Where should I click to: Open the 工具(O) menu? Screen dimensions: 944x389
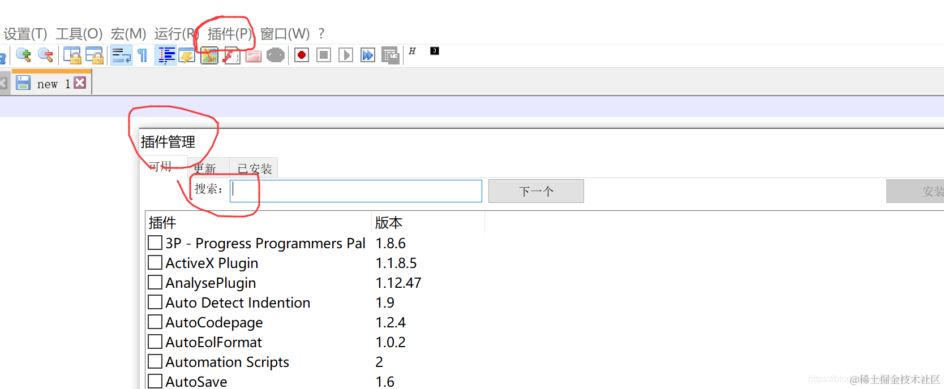[x=79, y=34]
